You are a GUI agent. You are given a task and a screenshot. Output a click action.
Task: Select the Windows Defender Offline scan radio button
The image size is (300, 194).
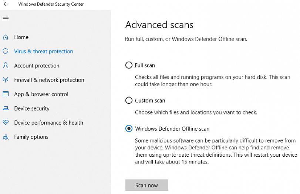point(129,129)
